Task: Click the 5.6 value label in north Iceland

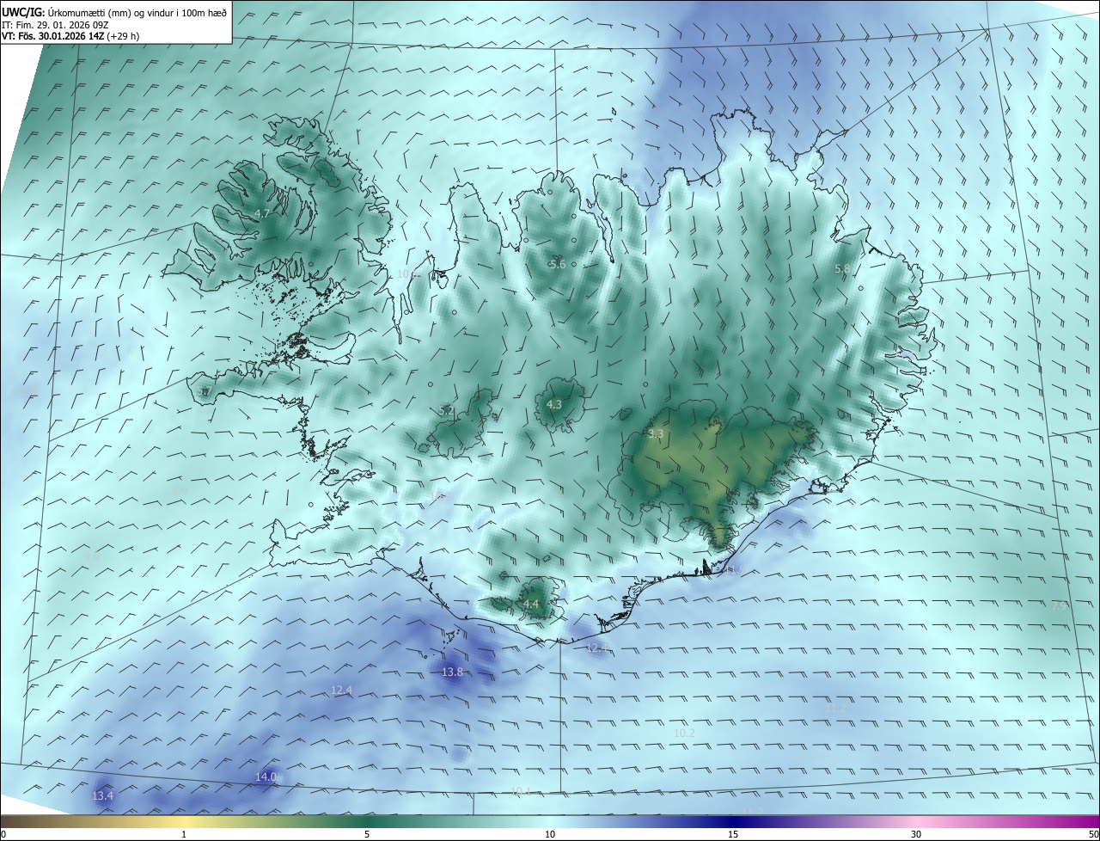Action: point(557,264)
